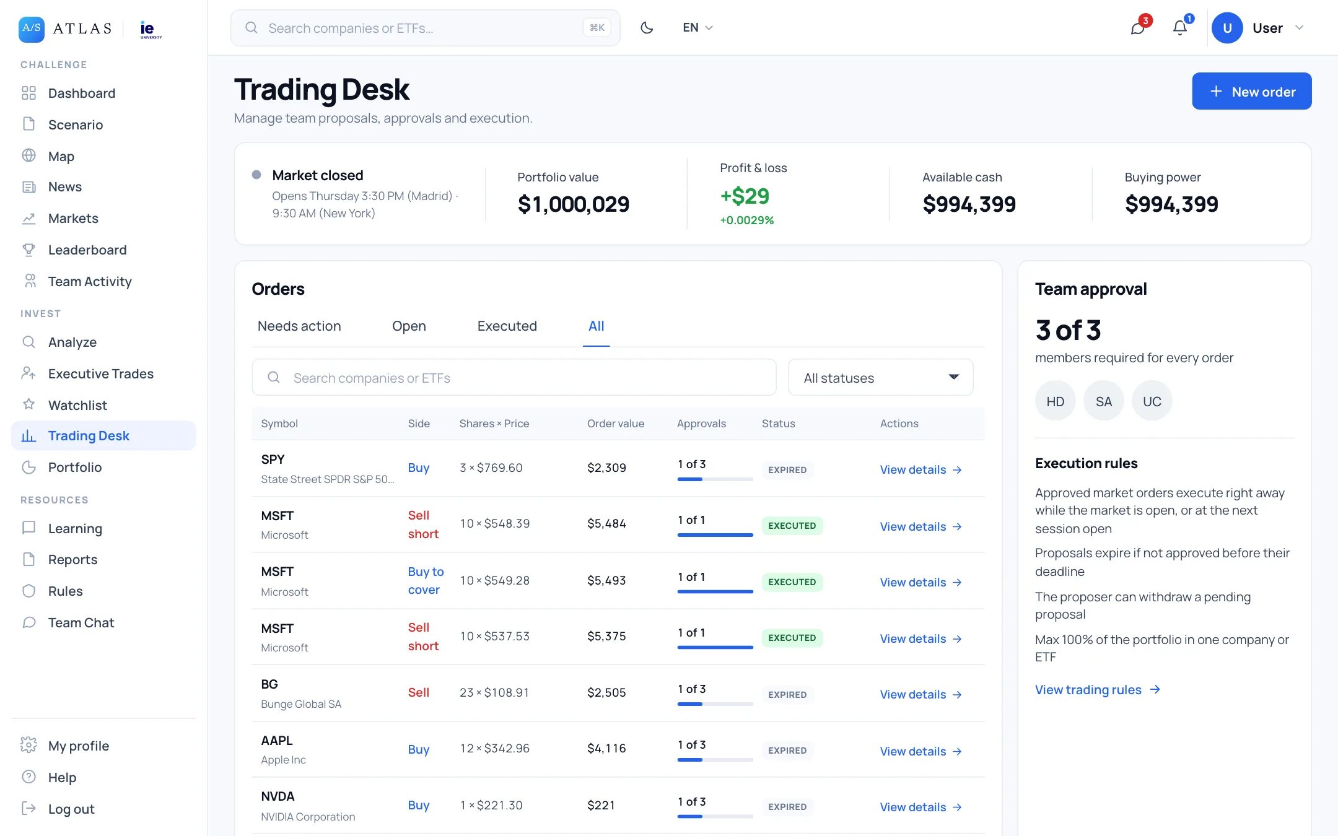Click the Analyze magnifier icon
Viewport: 1338px width, 836px height.
click(x=28, y=342)
